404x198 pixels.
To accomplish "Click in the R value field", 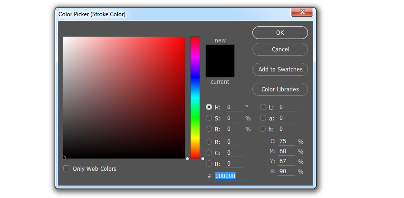I will point(234,142).
